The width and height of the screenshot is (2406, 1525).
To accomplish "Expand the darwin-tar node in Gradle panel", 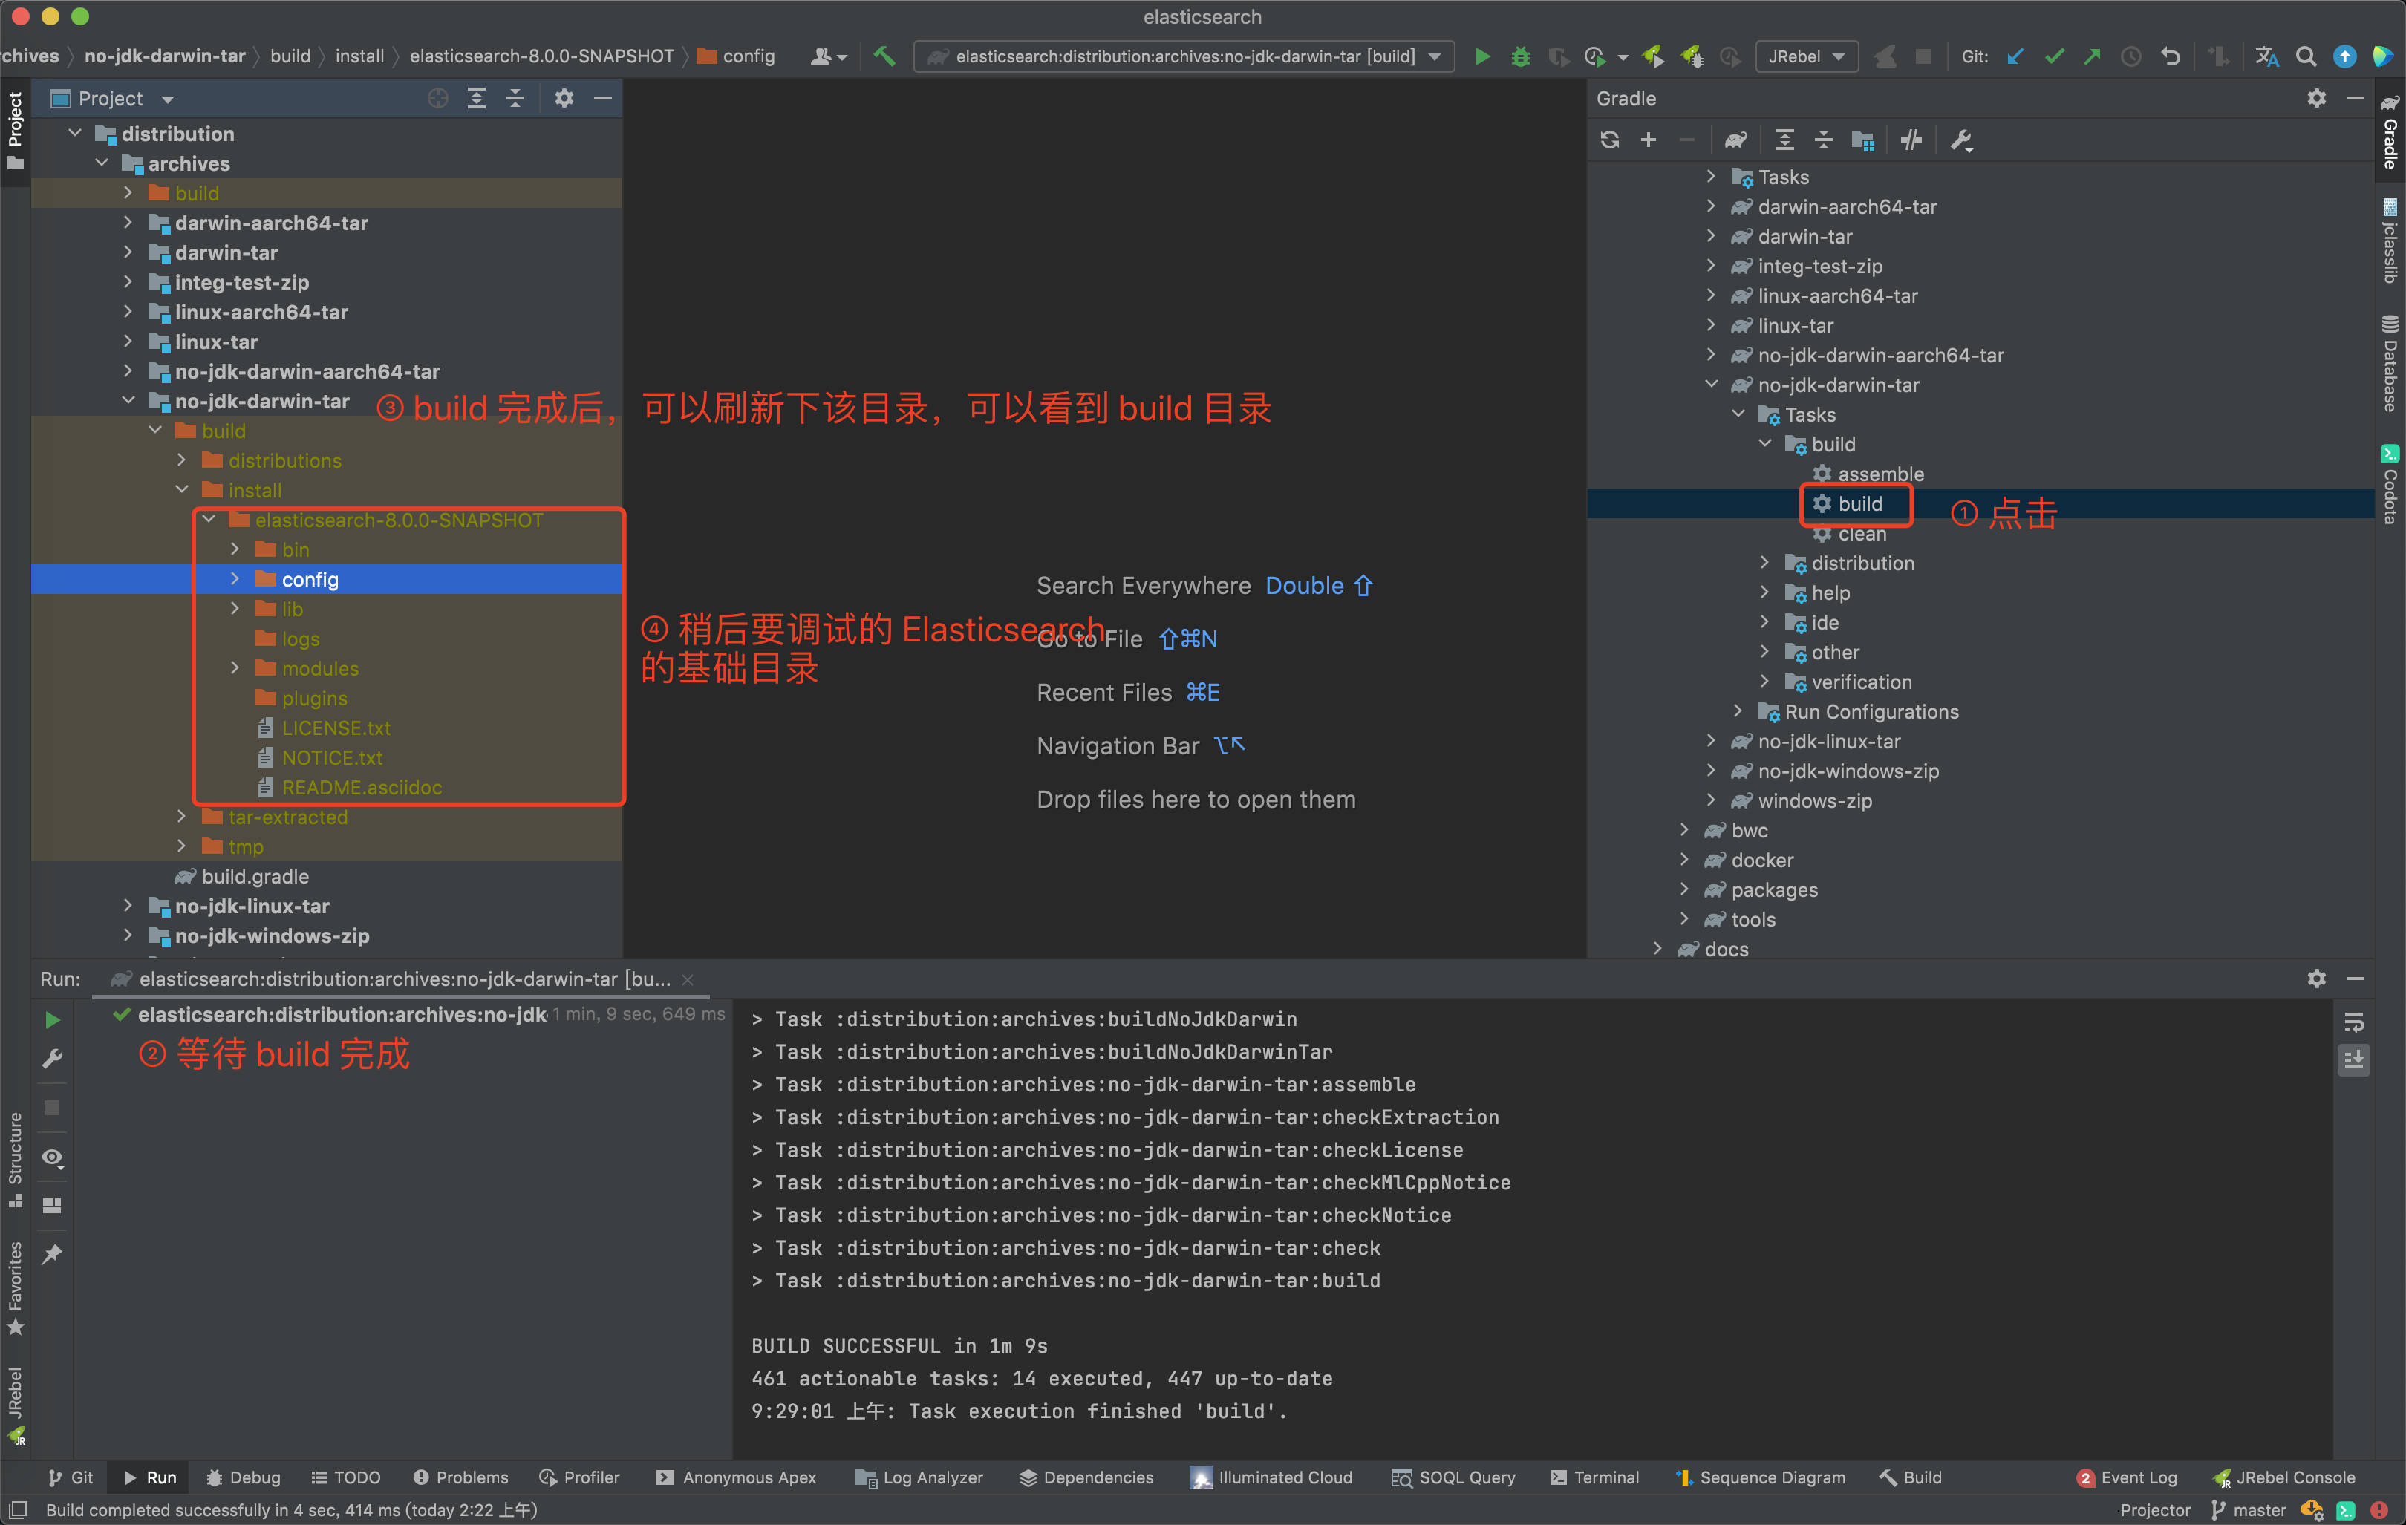I will point(1712,237).
